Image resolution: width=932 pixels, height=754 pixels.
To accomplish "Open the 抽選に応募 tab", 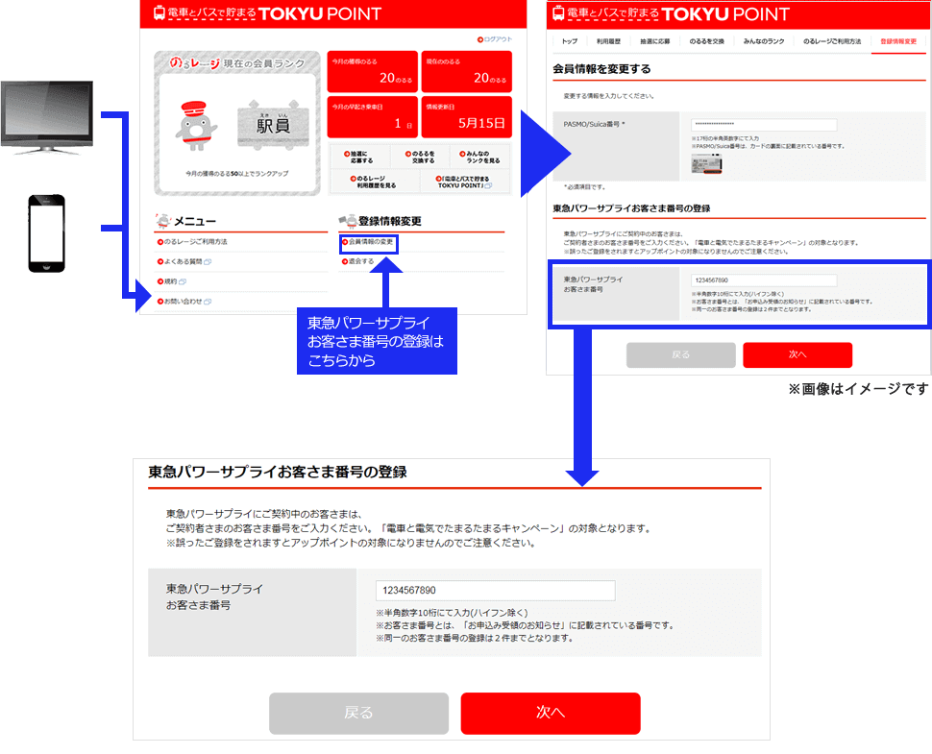I will click(654, 41).
